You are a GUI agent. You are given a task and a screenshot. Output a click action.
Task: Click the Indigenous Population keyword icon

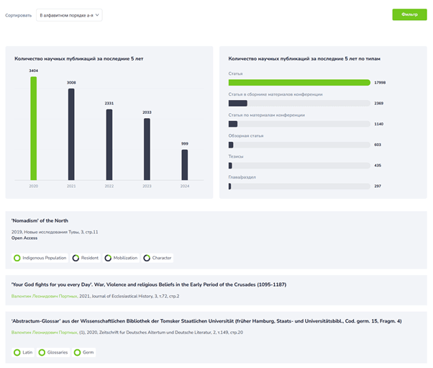point(17,258)
